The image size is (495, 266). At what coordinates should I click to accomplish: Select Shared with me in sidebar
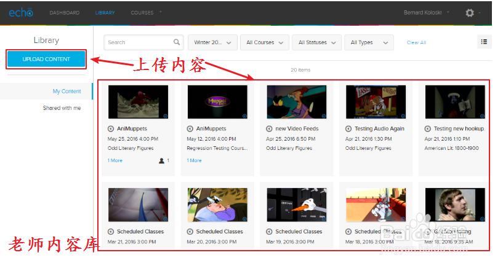click(62, 108)
